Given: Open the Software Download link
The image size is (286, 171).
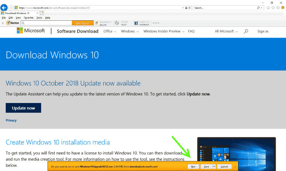Looking at the screenshot, I should click(78, 31).
